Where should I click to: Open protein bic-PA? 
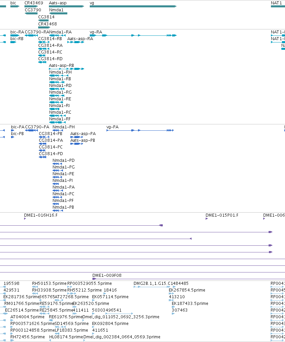(18, 127)
